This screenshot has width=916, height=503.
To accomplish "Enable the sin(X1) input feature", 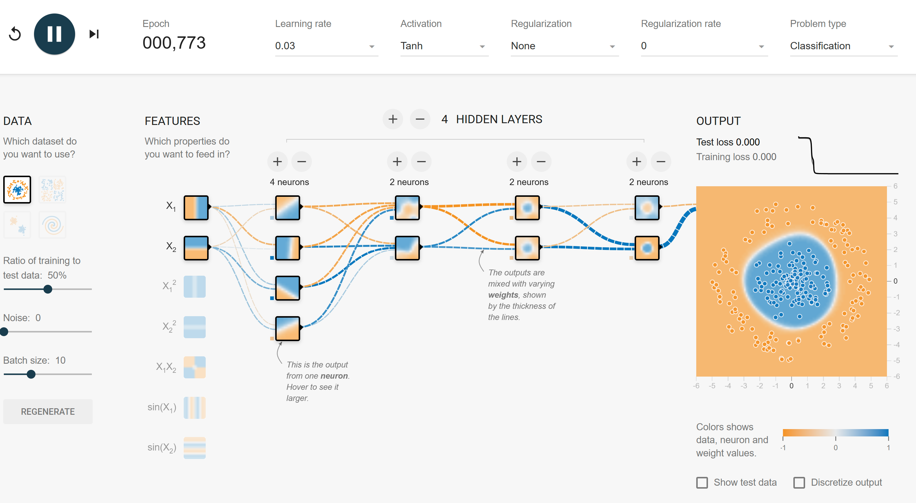I will 195,407.
